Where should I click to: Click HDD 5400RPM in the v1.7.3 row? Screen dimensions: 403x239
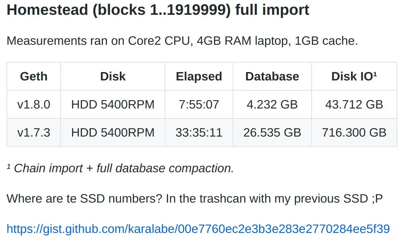click(113, 132)
